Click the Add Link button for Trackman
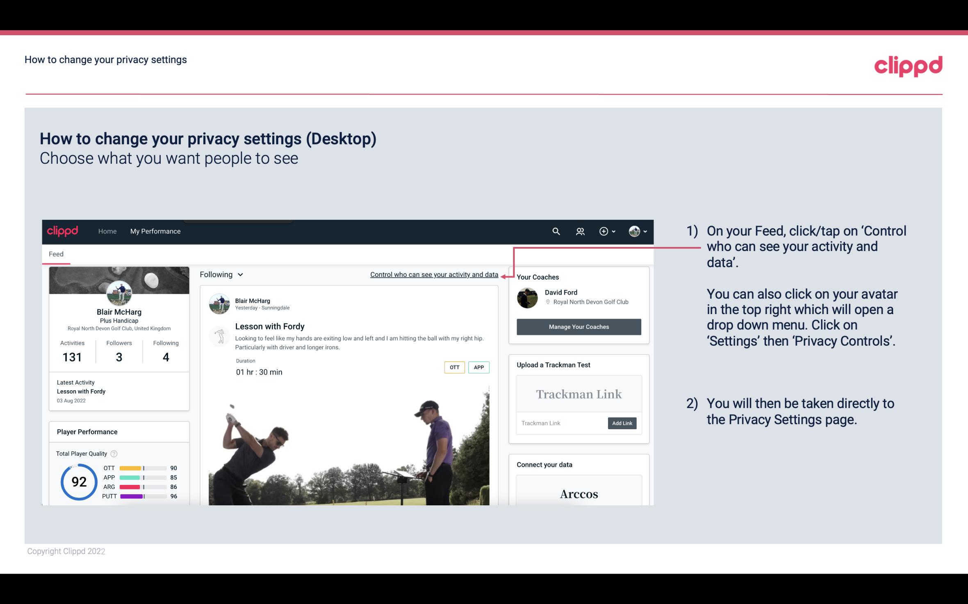The height and width of the screenshot is (604, 968). pos(621,422)
